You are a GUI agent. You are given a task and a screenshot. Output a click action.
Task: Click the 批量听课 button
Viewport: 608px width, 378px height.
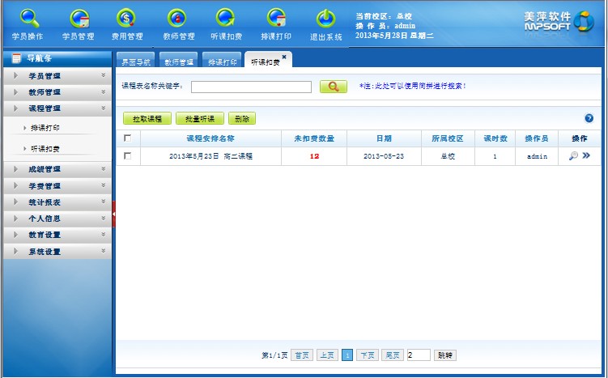coord(199,119)
